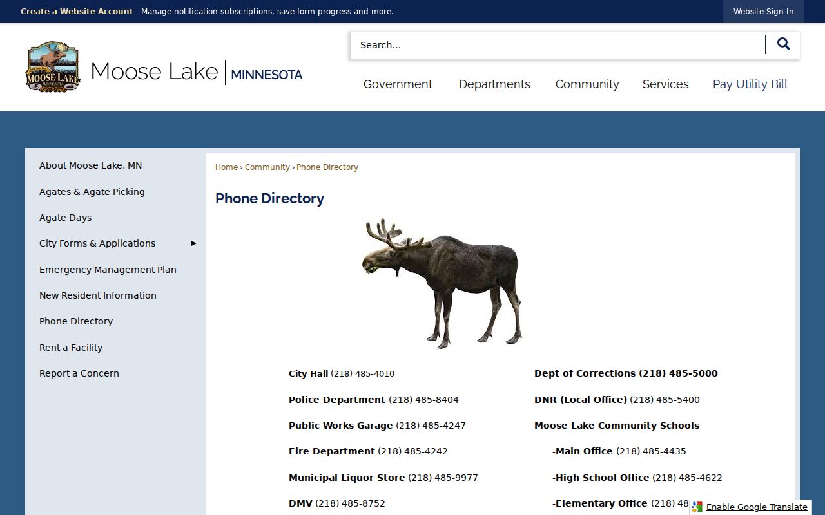Screen dimensions: 825x515
Task: Click the DNR (Local Office) entry
Action: tap(617, 400)
